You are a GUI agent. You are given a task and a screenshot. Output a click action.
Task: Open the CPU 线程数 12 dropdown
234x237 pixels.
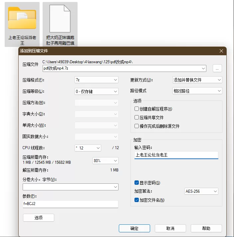point(88,148)
